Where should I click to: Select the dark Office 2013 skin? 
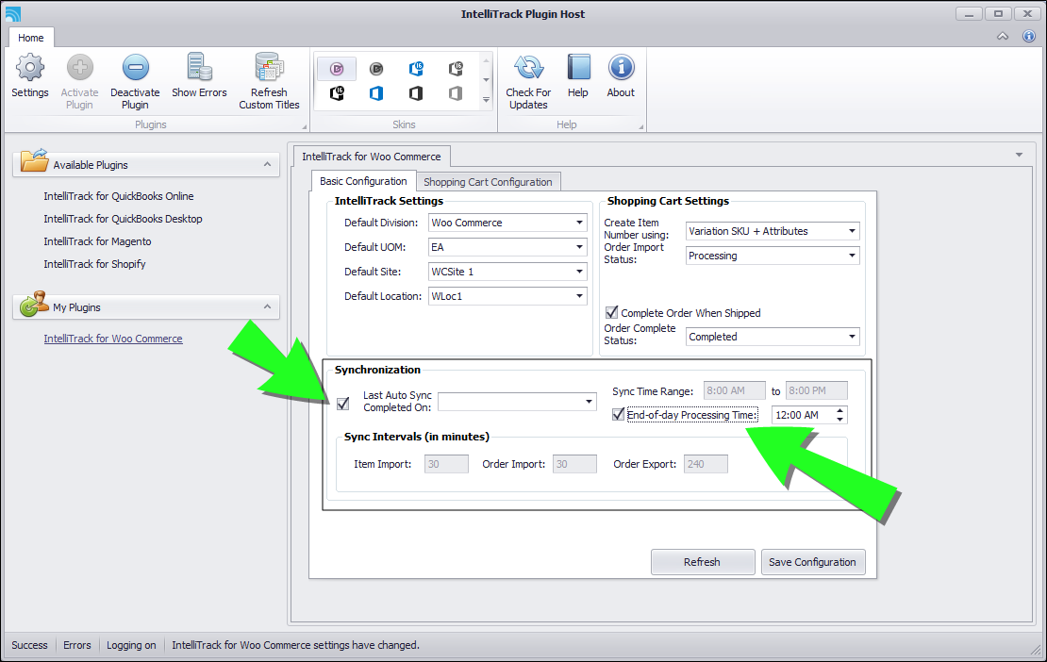[x=416, y=93]
